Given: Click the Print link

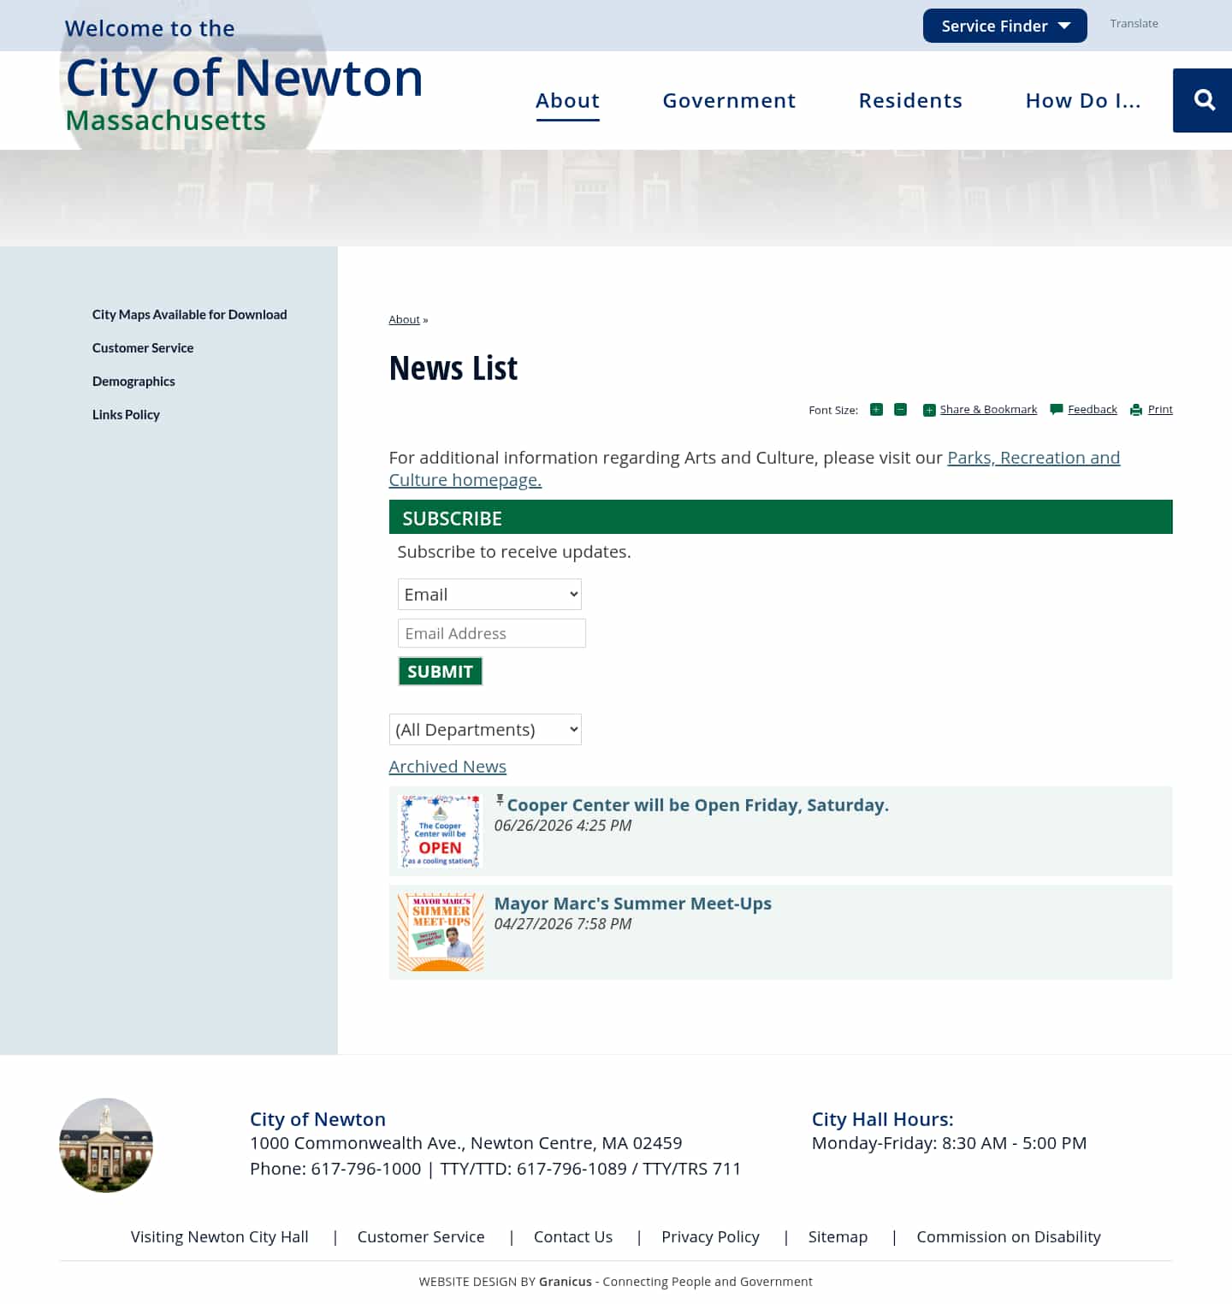Looking at the screenshot, I should tap(1160, 410).
